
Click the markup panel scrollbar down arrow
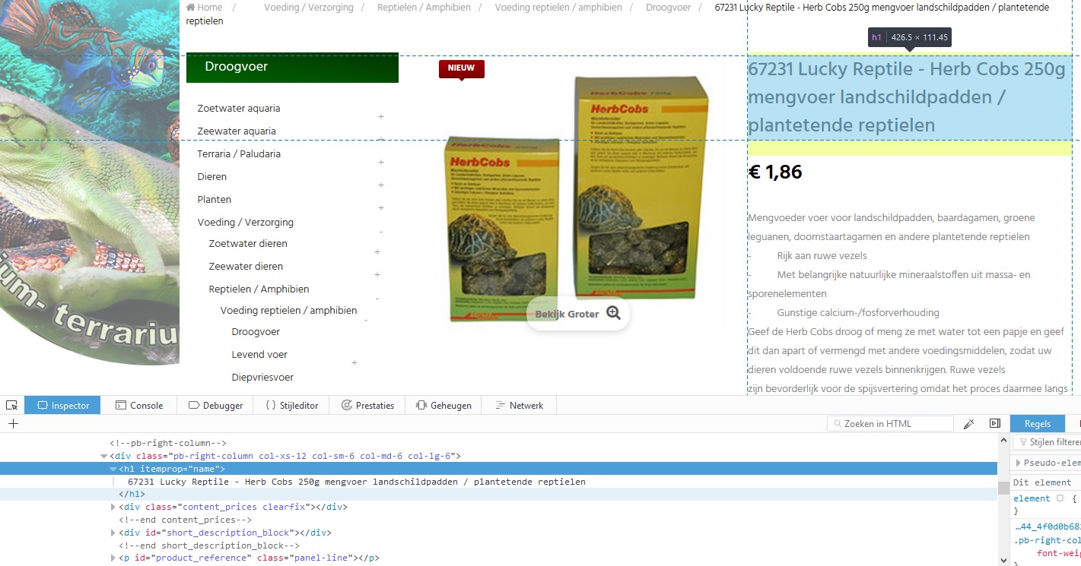1003,561
